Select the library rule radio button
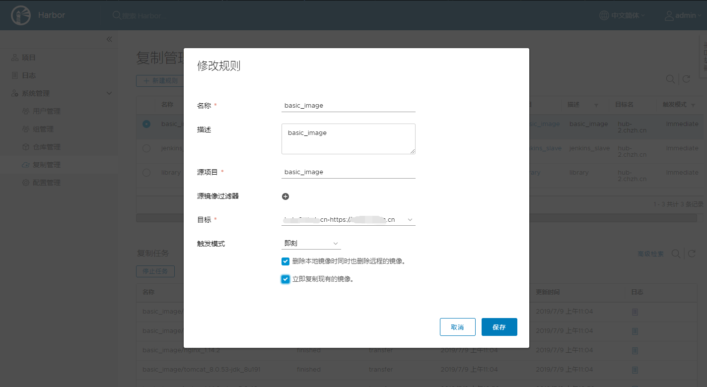707x387 pixels. (x=146, y=173)
